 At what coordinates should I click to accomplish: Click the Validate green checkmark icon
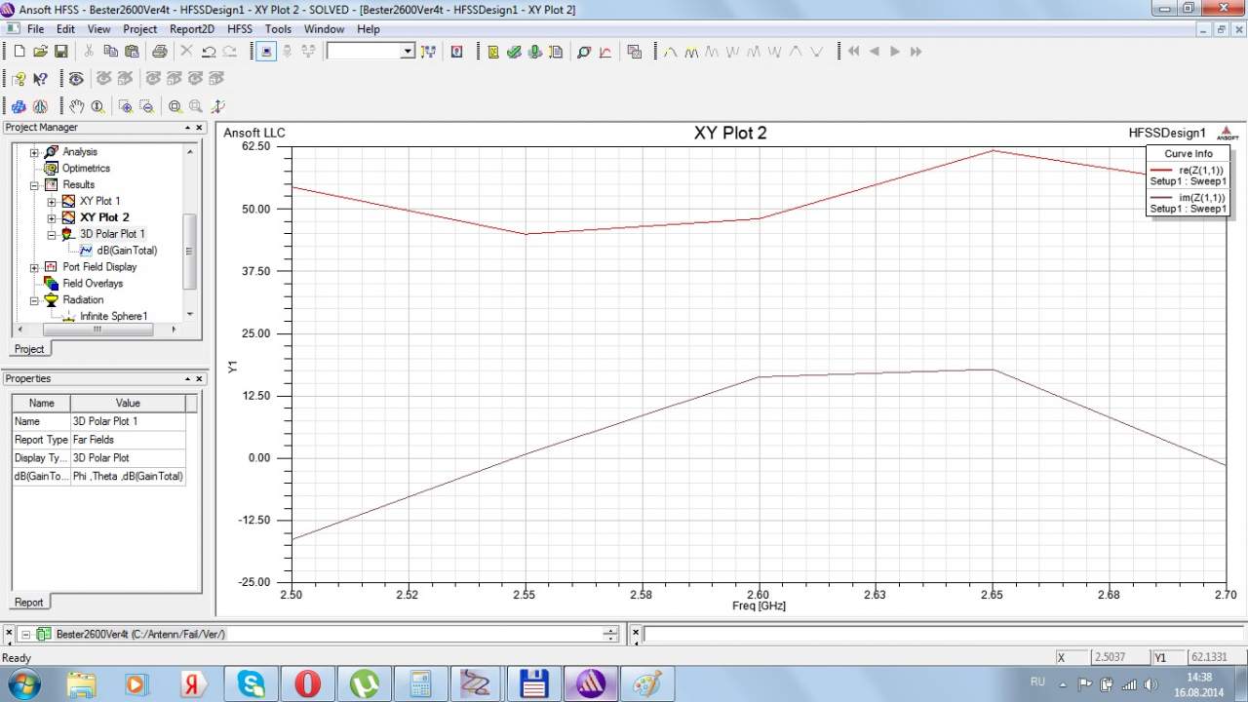click(514, 52)
